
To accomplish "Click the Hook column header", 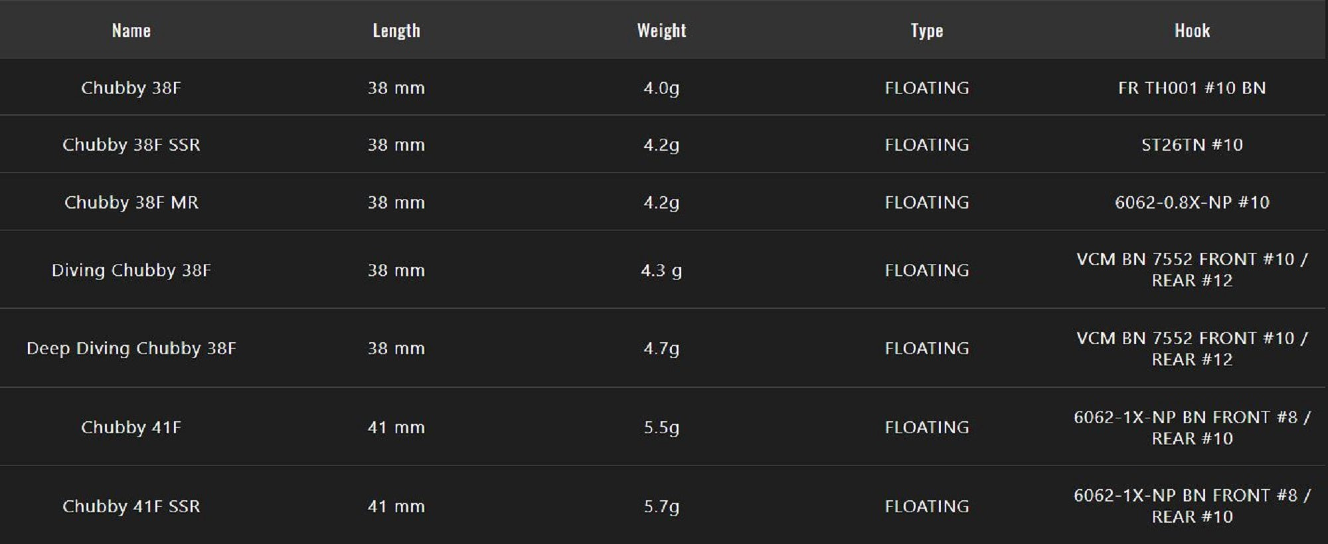I will click(1192, 31).
